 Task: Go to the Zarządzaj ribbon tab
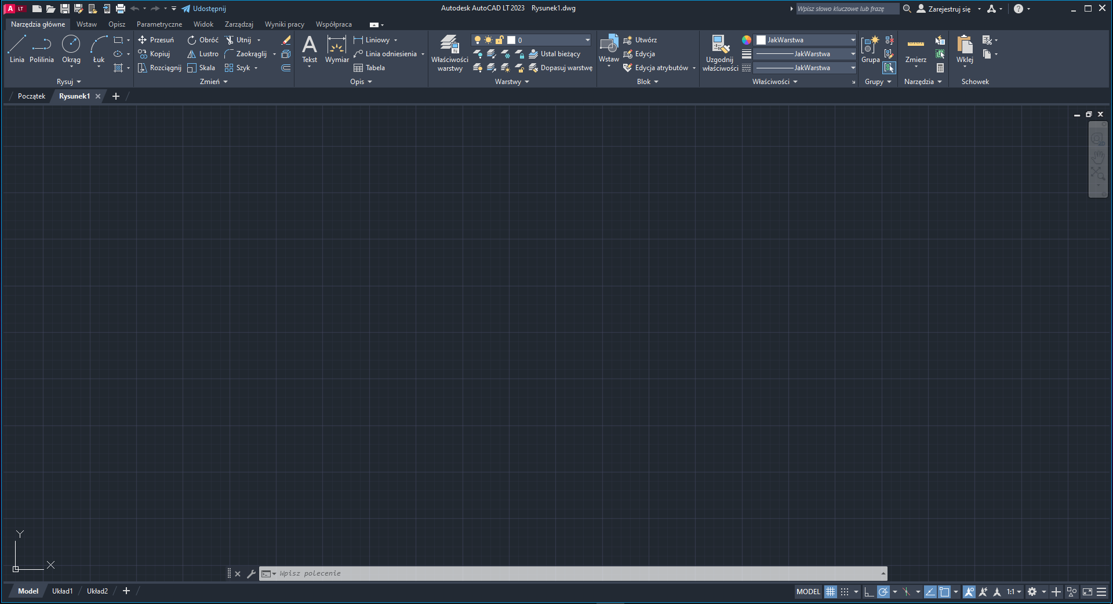(x=239, y=24)
